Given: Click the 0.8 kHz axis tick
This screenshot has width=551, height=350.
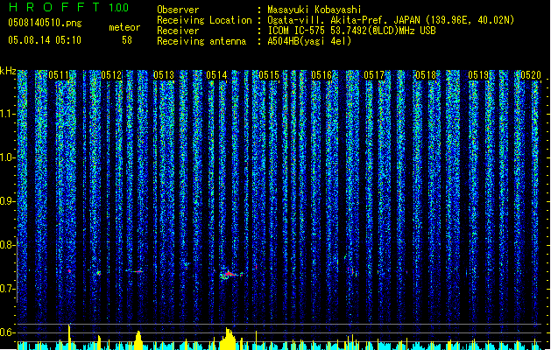Looking at the screenshot, I should click(x=8, y=245).
